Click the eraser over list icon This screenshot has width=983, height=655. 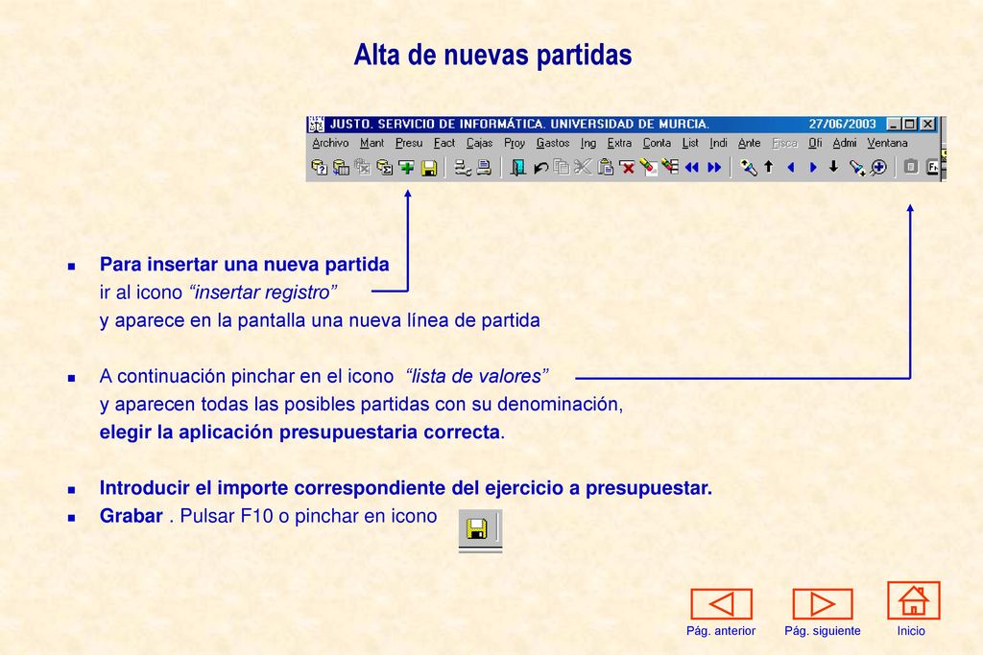670,167
